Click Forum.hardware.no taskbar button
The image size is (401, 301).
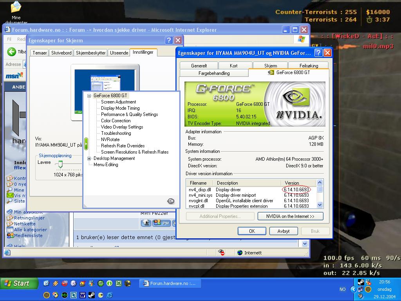170,283
